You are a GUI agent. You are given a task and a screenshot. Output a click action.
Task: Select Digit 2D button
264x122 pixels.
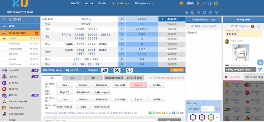65,92
